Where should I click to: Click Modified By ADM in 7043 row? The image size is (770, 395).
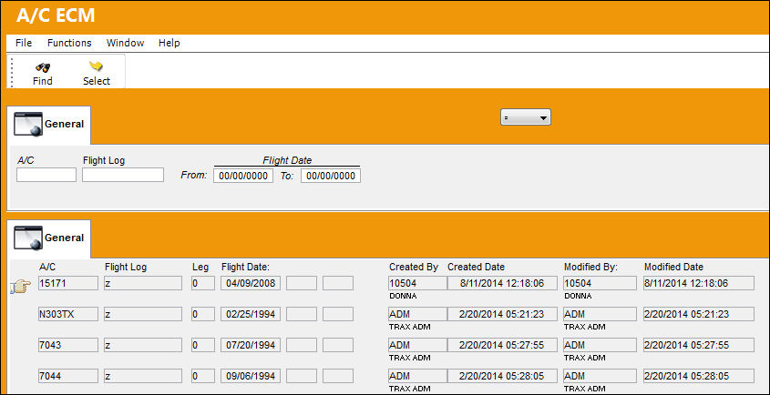pos(601,345)
